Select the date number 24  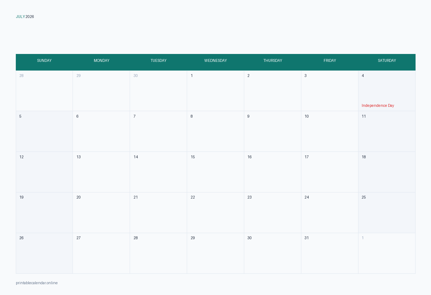click(307, 197)
